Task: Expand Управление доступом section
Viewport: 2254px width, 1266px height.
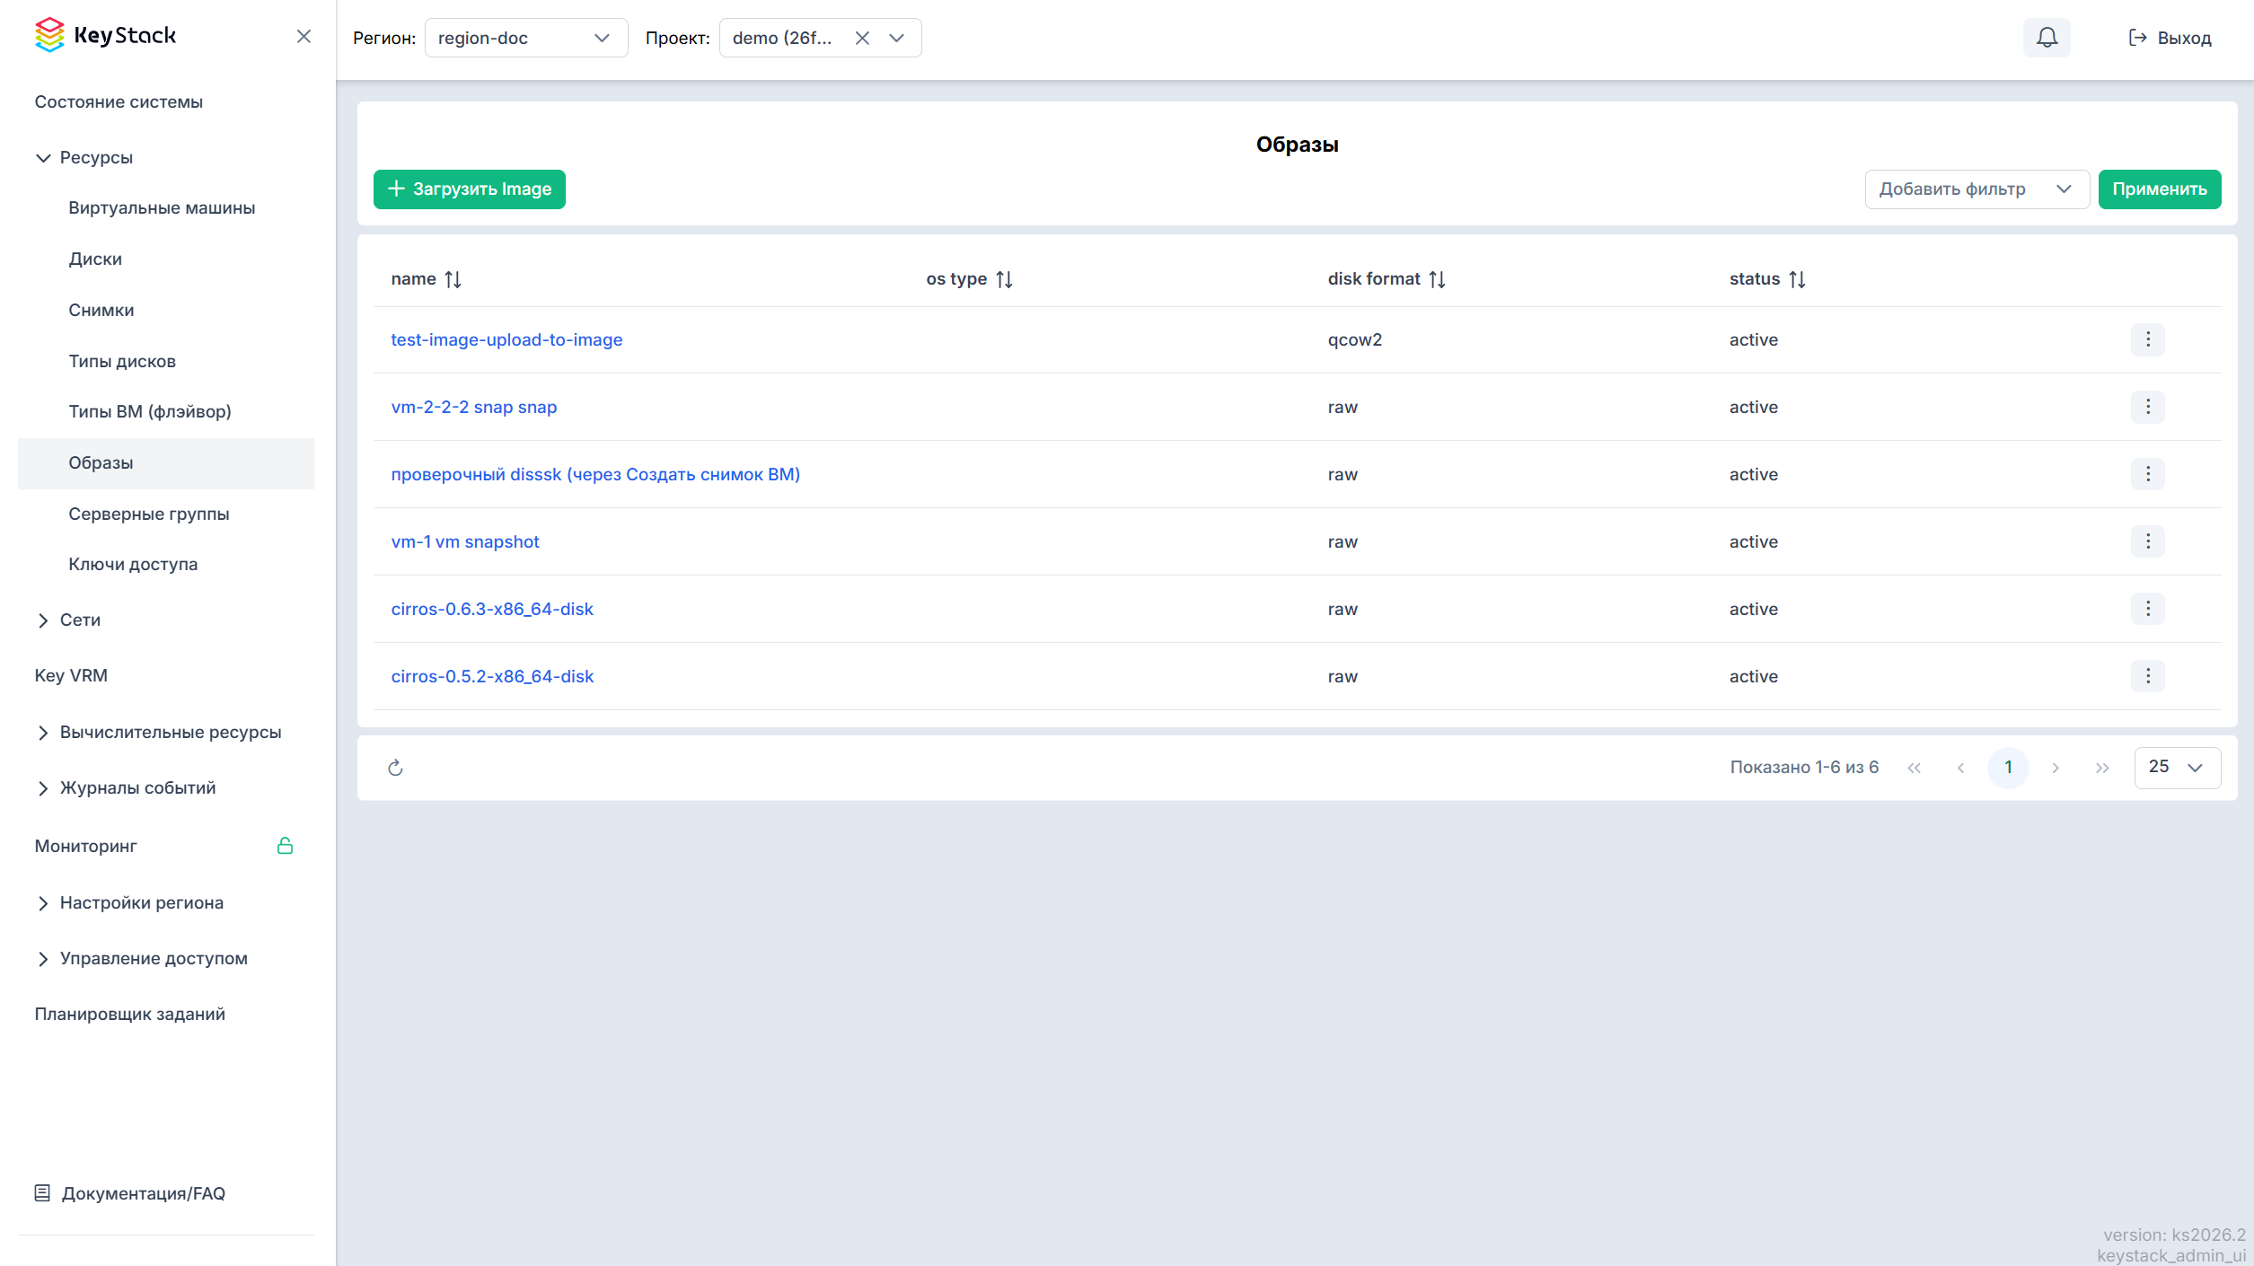Action: 141,958
